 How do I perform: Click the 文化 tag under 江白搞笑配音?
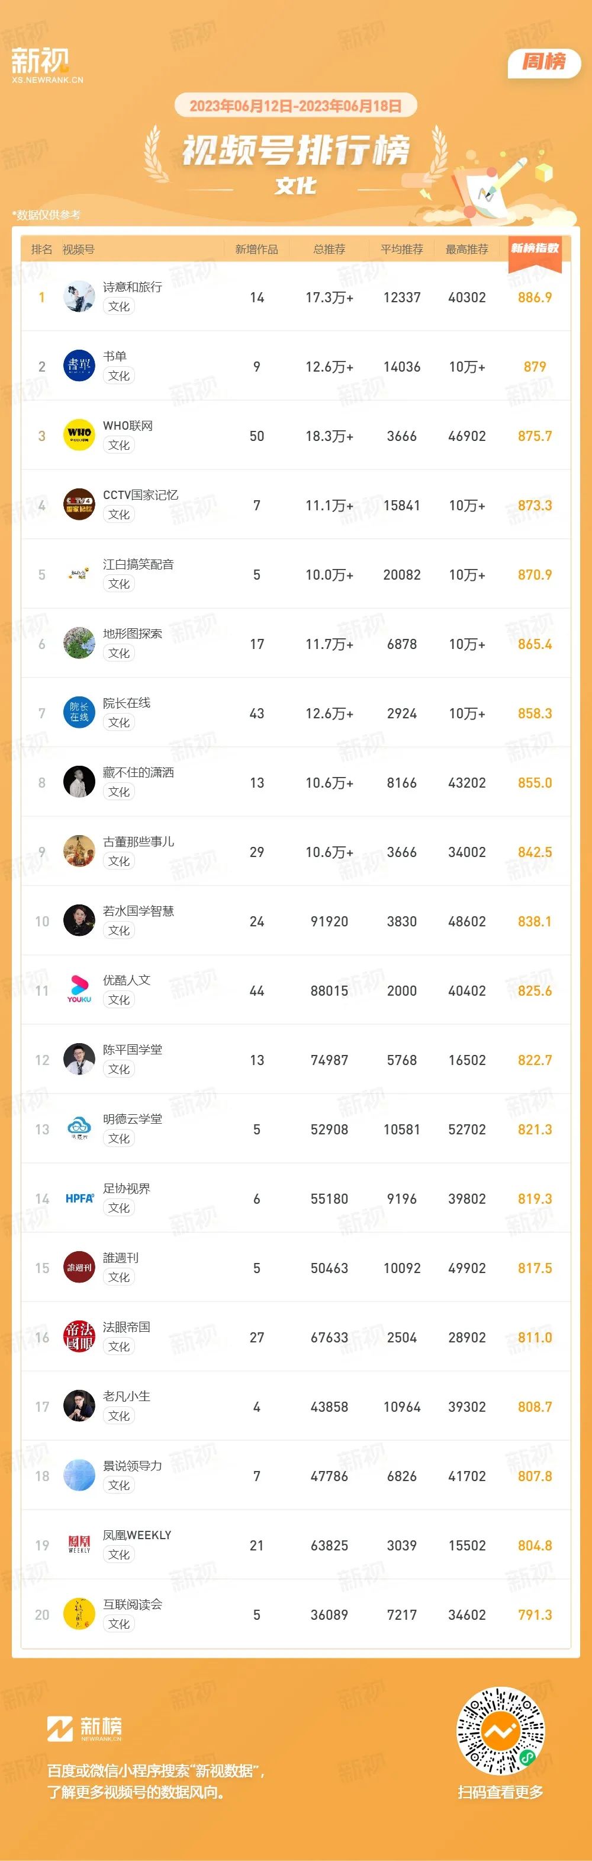coord(119,584)
